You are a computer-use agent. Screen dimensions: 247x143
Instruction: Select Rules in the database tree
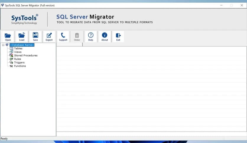click(x=17, y=59)
